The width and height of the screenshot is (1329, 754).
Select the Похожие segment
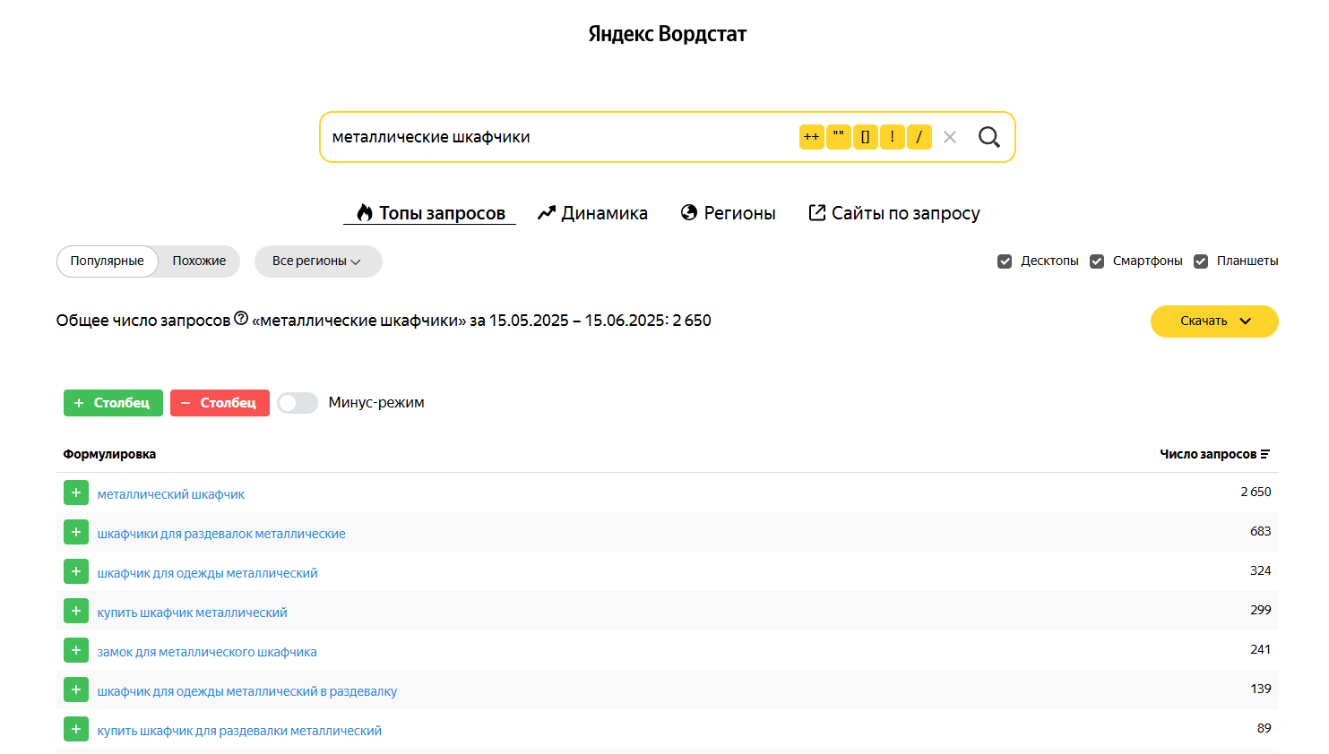(x=199, y=261)
